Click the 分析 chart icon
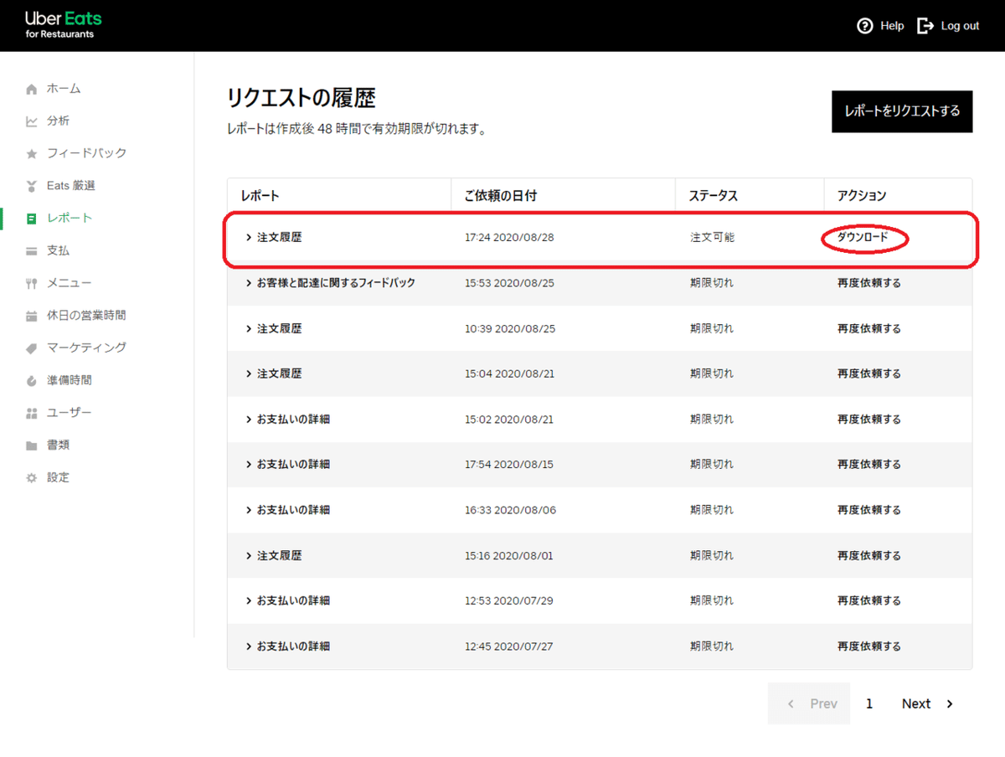The image size is (1005, 757). (32, 121)
